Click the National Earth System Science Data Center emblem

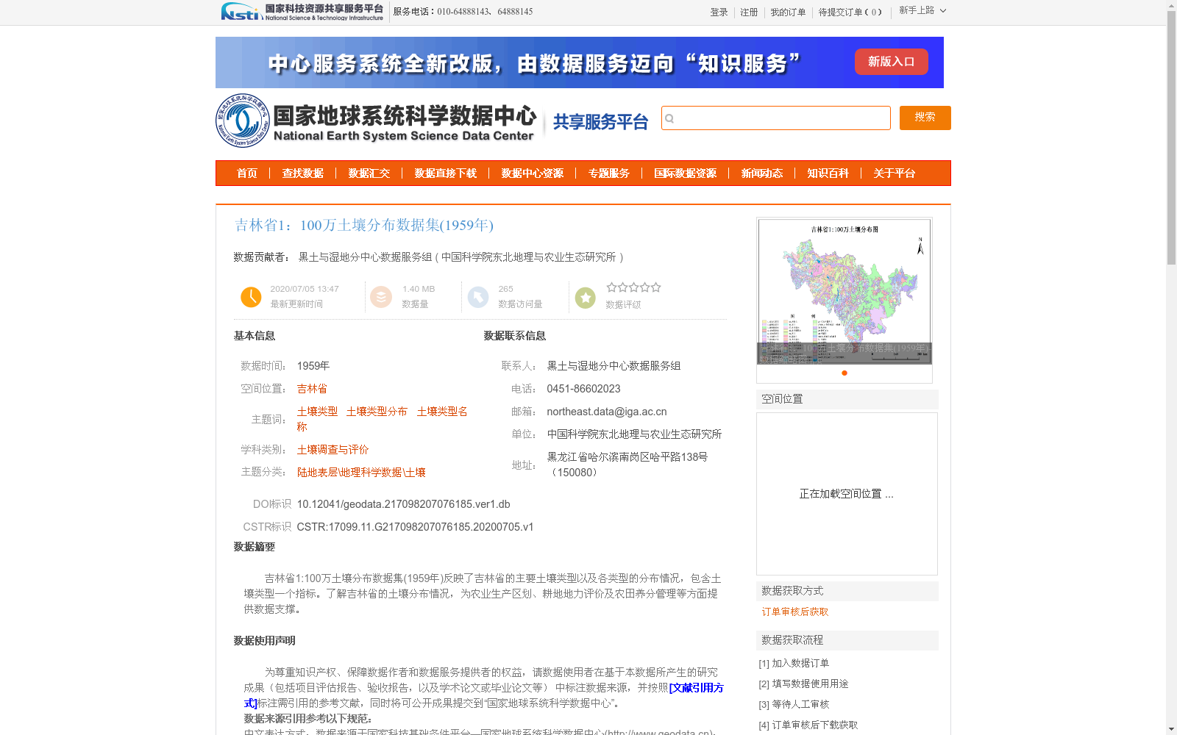[x=242, y=121]
